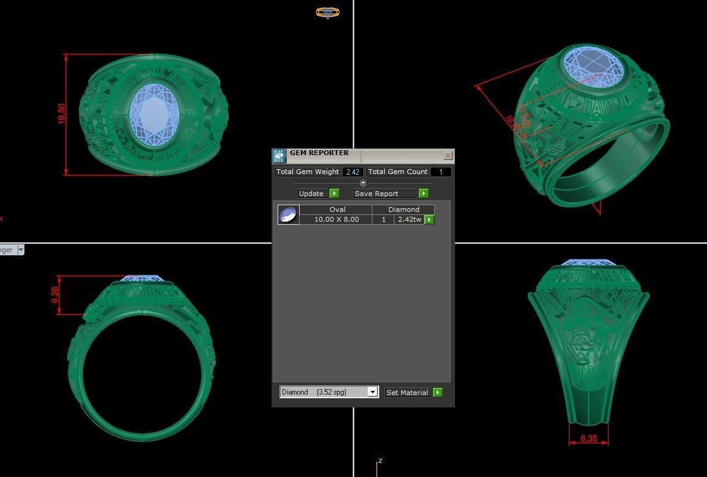
Task: Click the Gem Reporter title bar icon
Action: [279, 156]
